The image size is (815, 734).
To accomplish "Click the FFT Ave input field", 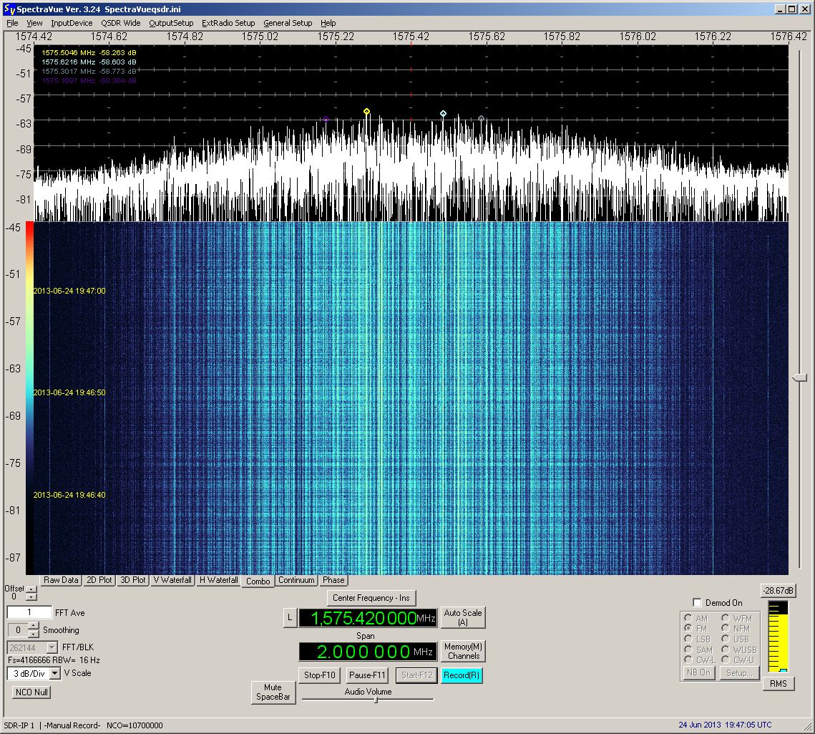I will click(x=29, y=613).
